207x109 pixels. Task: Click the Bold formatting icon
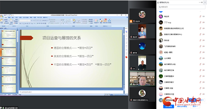click(x=20, y=23)
